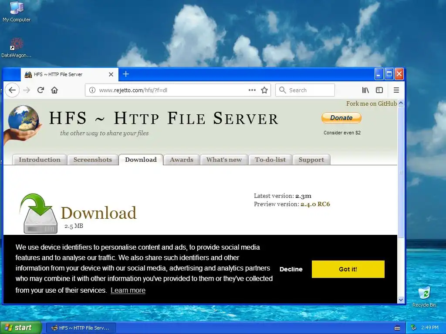
Task: Open the Firefox hamburger menu
Action: coord(396,90)
